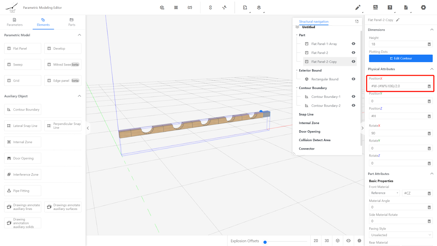Toggle visibility of Contour Boundary-2

353,106
